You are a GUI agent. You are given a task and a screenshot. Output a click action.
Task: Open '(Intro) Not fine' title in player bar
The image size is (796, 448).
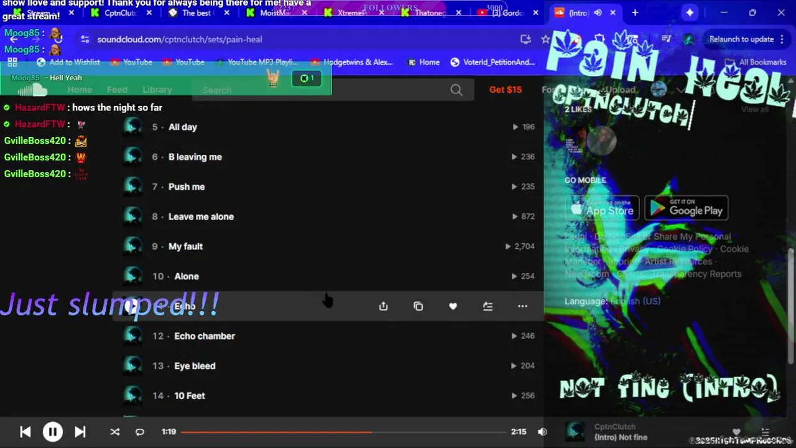coord(621,437)
